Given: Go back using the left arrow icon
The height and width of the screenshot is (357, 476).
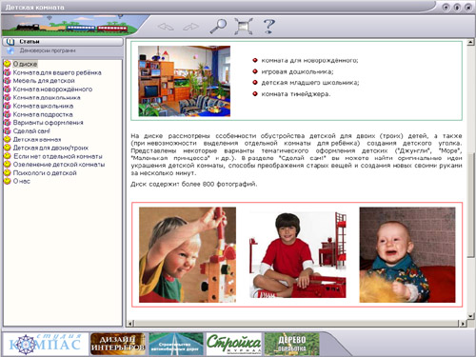Looking at the screenshot, I should (166, 27).
